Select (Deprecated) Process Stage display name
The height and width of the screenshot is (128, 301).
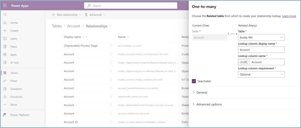81,46
